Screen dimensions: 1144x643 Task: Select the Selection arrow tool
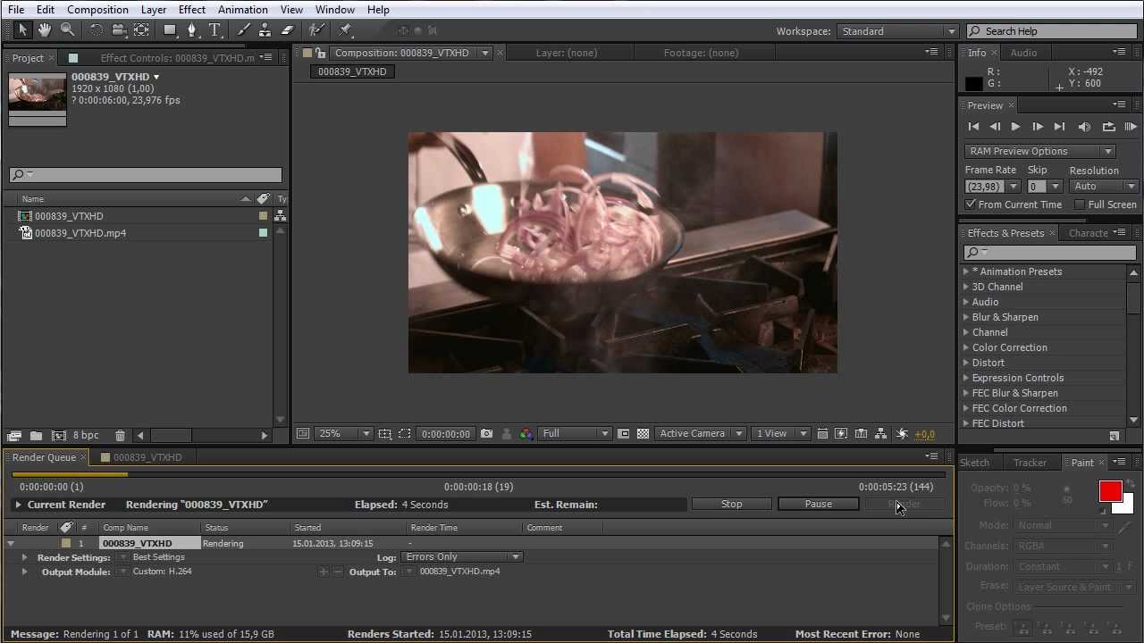tap(22, 30)
